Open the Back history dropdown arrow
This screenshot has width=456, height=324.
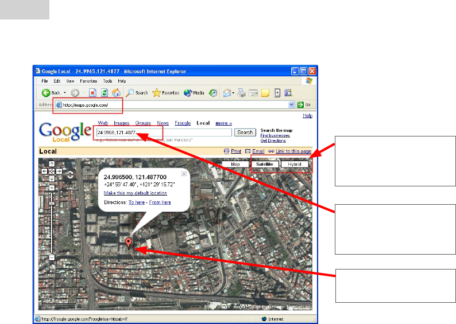coord(65,93)
